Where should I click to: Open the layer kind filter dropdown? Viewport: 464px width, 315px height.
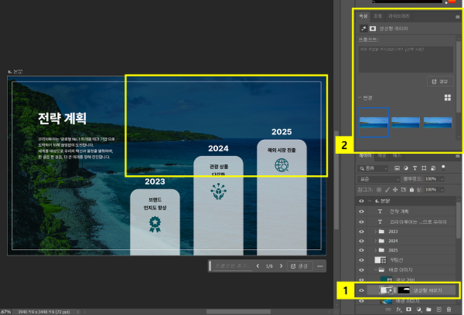pos(373,169)
